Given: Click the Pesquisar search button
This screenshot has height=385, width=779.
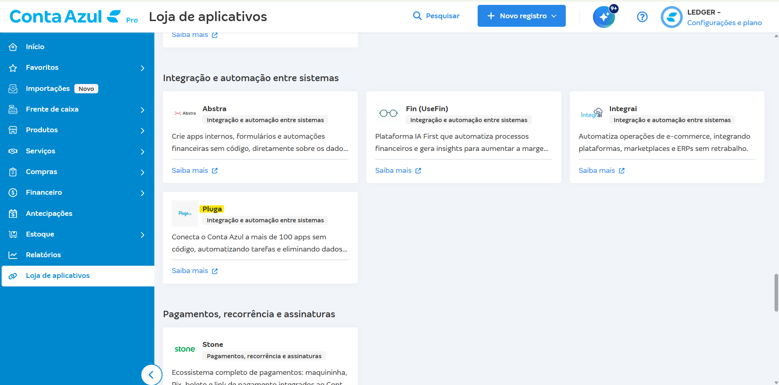Looking at the screenshot, I should tap(436, 16).
